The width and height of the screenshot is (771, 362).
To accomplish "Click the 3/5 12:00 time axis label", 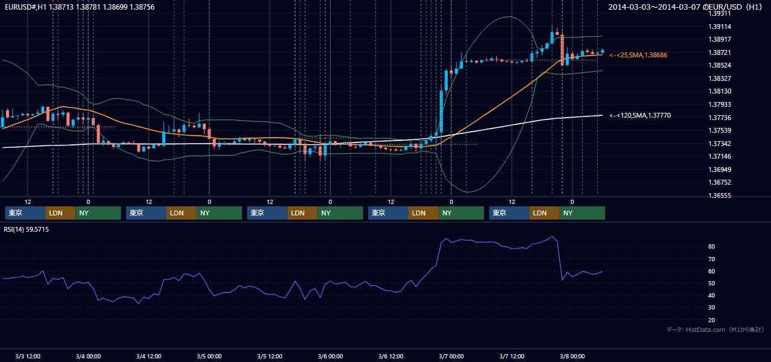I will [270, 357].
